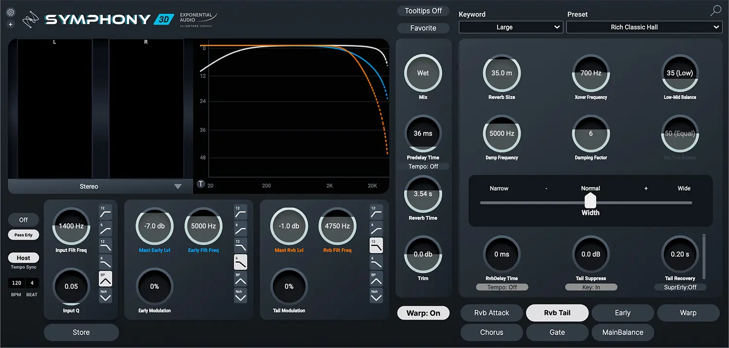
Task: Click the plus icon below the settings gear
Action: click(x=10, y=23)
